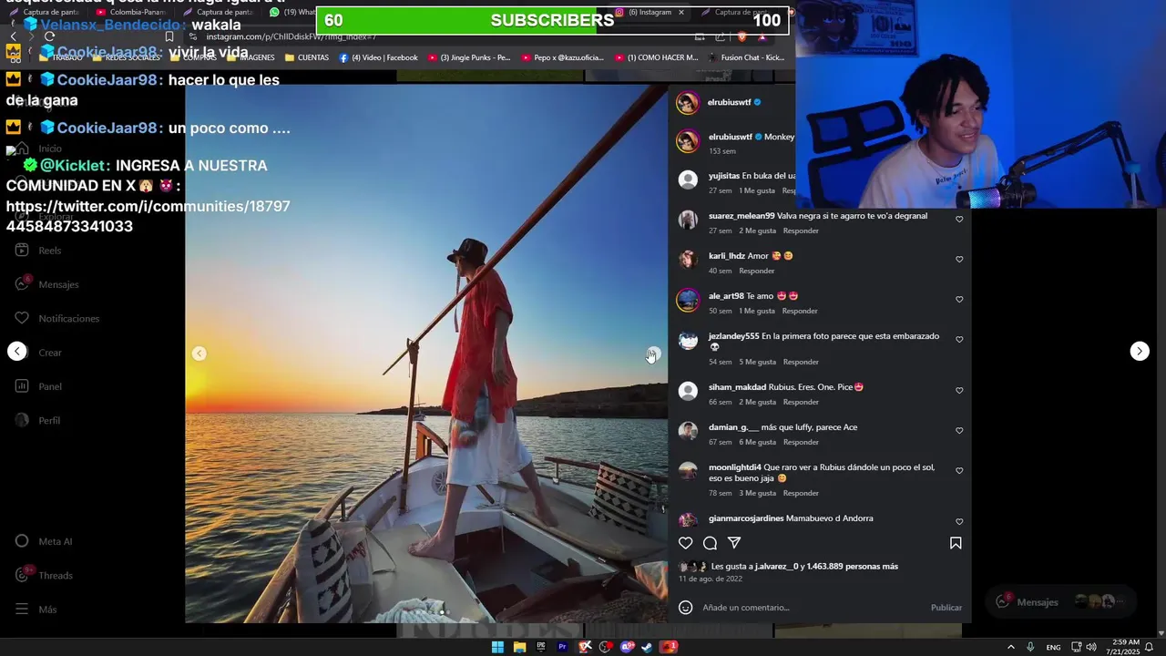Open Steam from the taskbar

[647, 647]
